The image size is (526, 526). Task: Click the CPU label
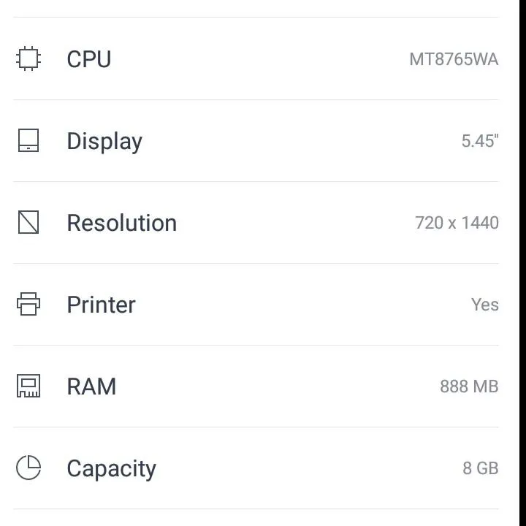point(89,59)
